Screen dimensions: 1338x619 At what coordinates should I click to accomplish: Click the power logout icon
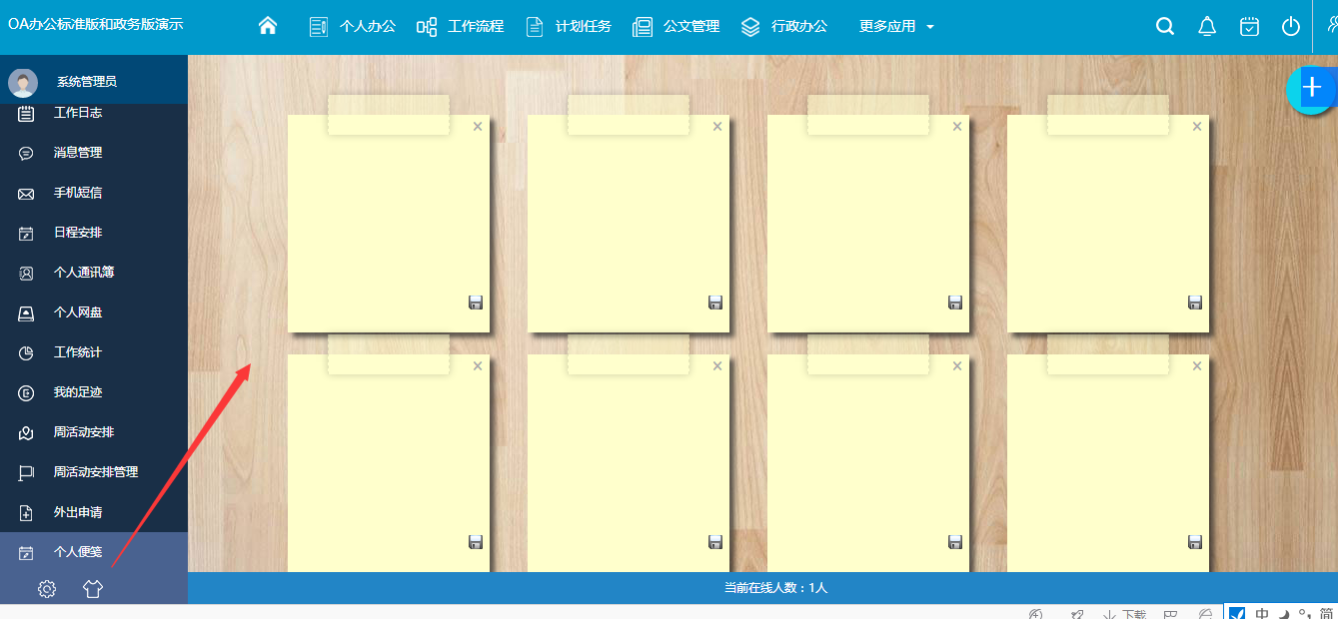point(1291,27)
